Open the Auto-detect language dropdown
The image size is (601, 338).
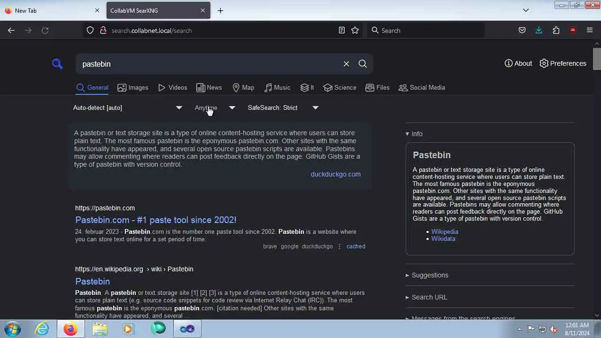click(127, 108)
